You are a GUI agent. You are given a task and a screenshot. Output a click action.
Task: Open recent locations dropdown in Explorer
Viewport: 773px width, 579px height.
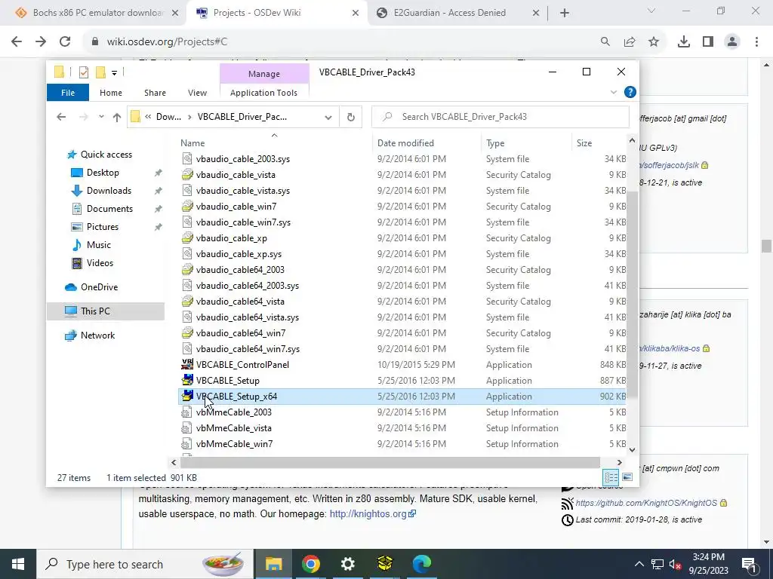tap(101, 117)
